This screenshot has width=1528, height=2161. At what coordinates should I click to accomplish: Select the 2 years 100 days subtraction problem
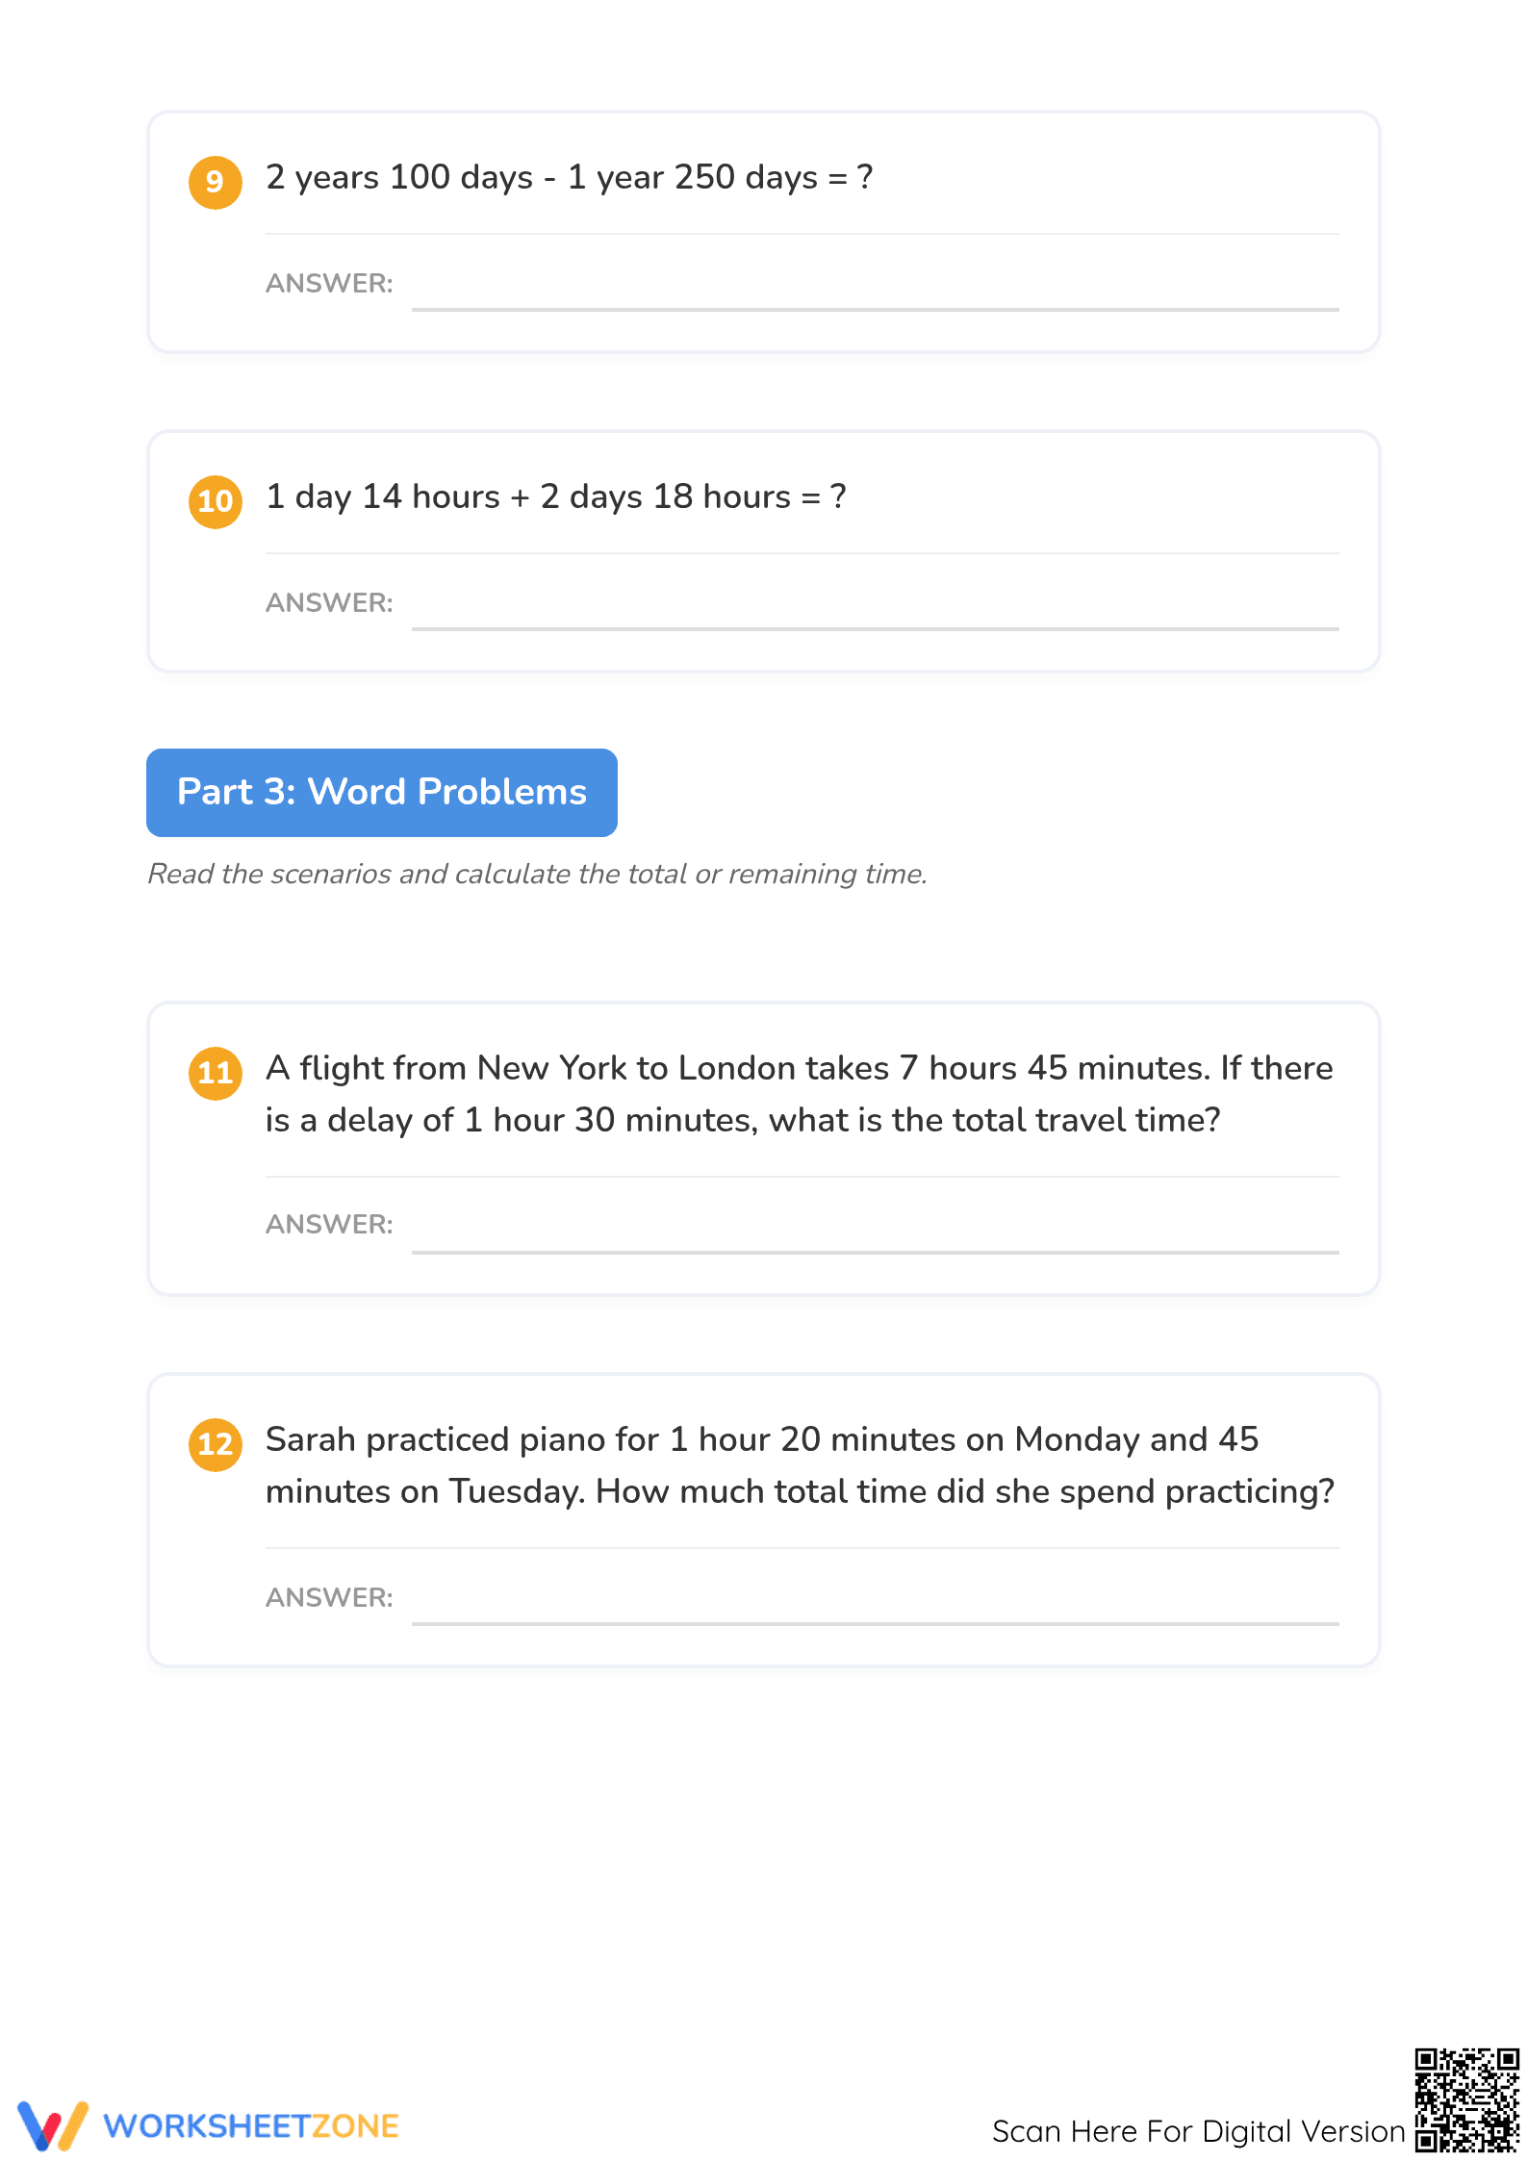[570, 178]
